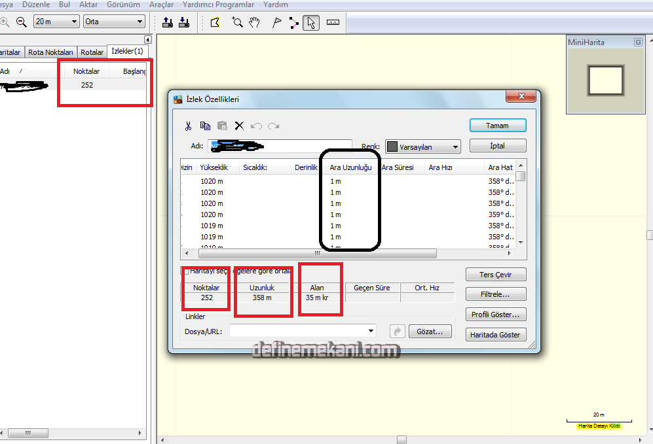Click the Filtrele button
653x444 pixels.
(495, 294)
